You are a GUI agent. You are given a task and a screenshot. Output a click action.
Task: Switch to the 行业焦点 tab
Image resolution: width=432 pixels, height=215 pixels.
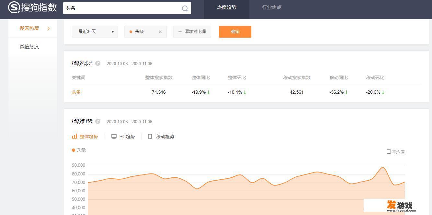click(272, 7)
